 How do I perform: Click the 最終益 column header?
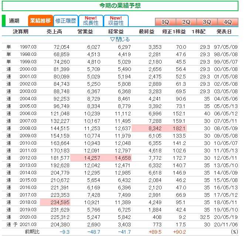147,31
